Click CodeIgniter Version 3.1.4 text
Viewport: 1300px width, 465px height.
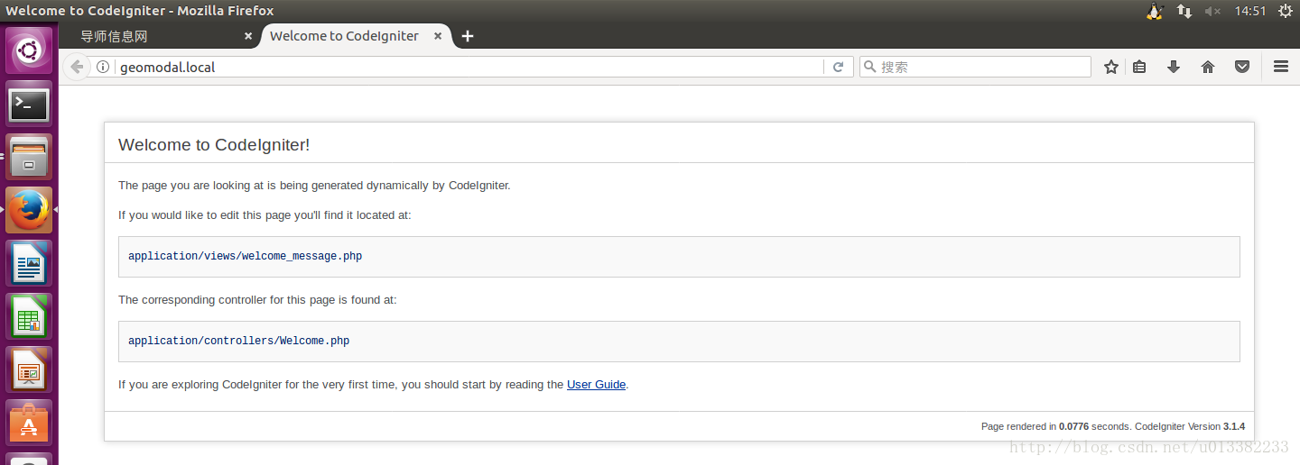point(1190,426)
